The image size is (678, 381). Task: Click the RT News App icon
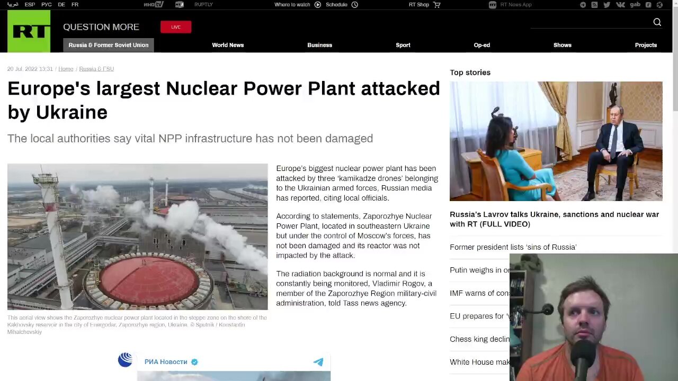493,5
